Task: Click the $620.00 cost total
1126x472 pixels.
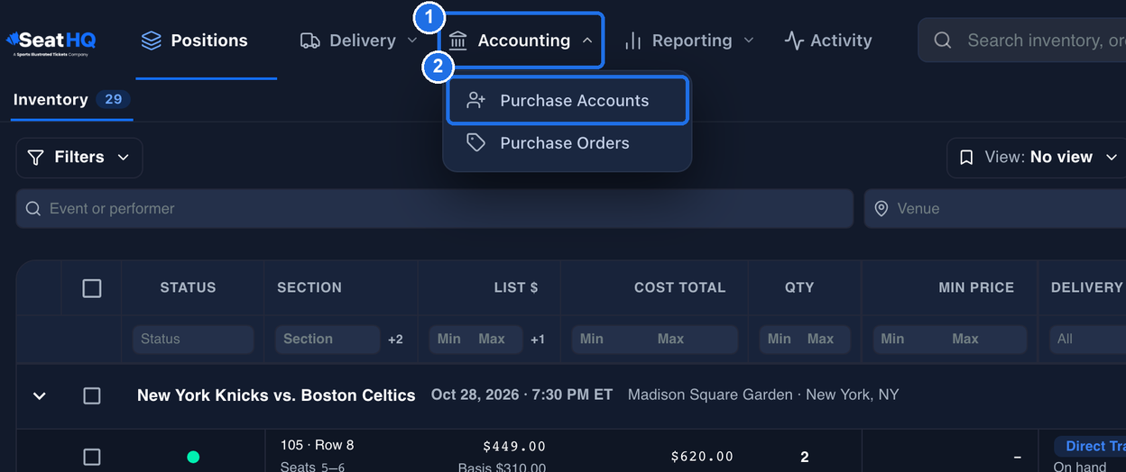Action: click(702, 457)
